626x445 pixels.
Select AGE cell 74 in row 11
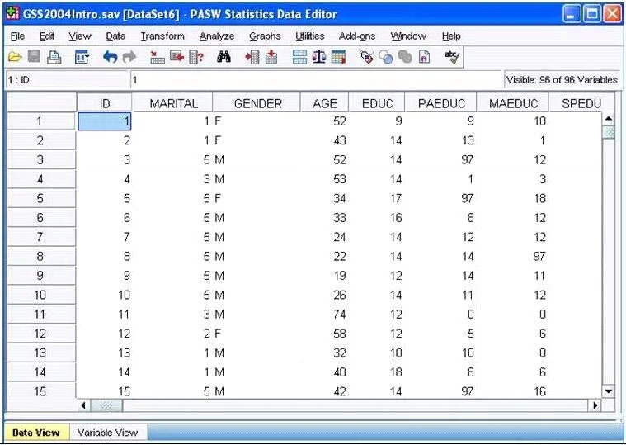325,315
